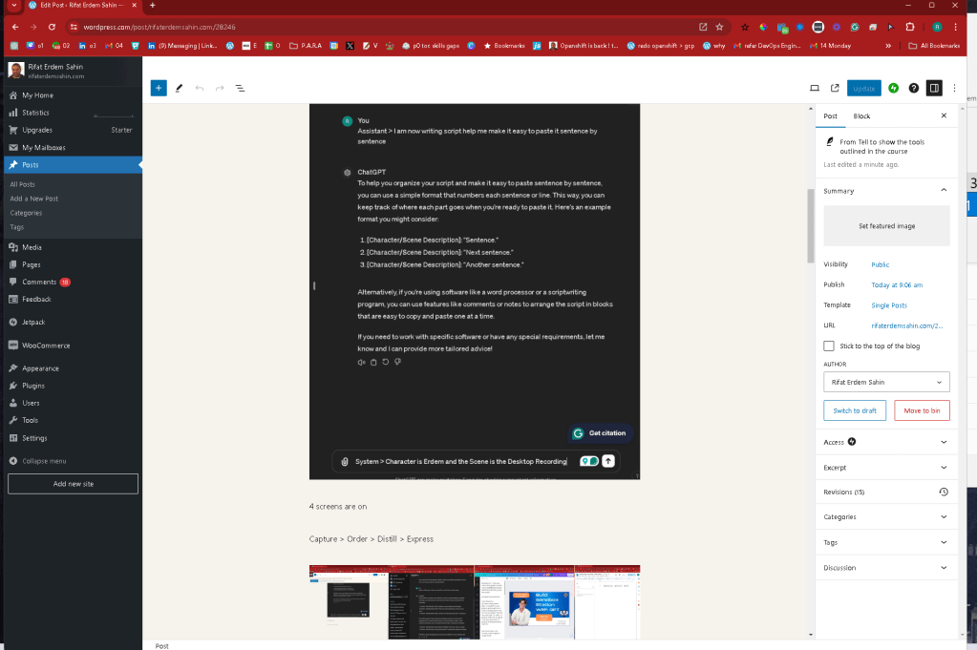Enable Stick to the top of the blog
This screenshot has width=977, height=650.
point(829,346)
